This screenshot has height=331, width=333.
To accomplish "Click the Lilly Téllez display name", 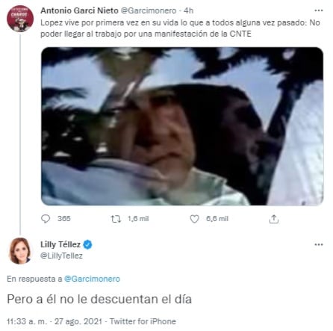I will [60, 244].
